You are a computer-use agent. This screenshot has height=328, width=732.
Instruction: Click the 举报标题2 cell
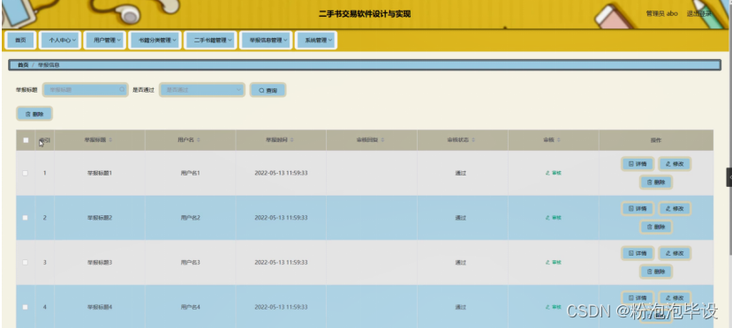(x=100, y=218)
